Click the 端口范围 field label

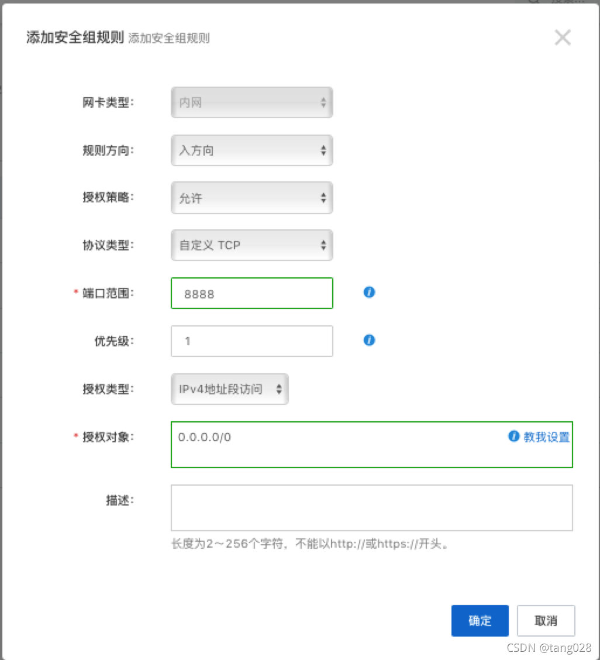(108, 293)
